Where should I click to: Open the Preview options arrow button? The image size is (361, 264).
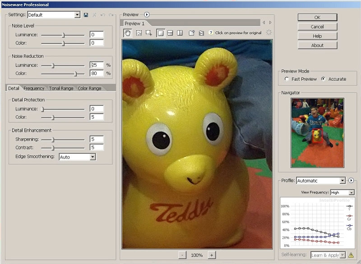(x=147, y=14)
